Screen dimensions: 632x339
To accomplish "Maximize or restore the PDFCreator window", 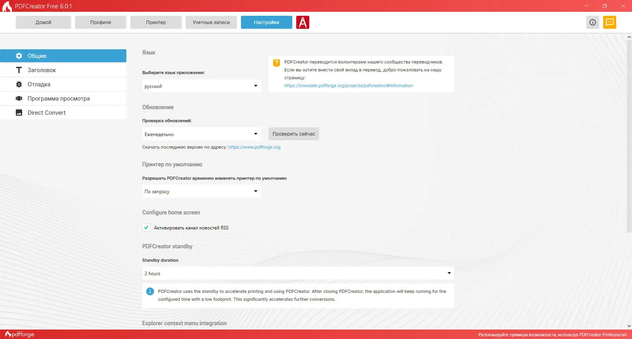I will click(605, 6).
